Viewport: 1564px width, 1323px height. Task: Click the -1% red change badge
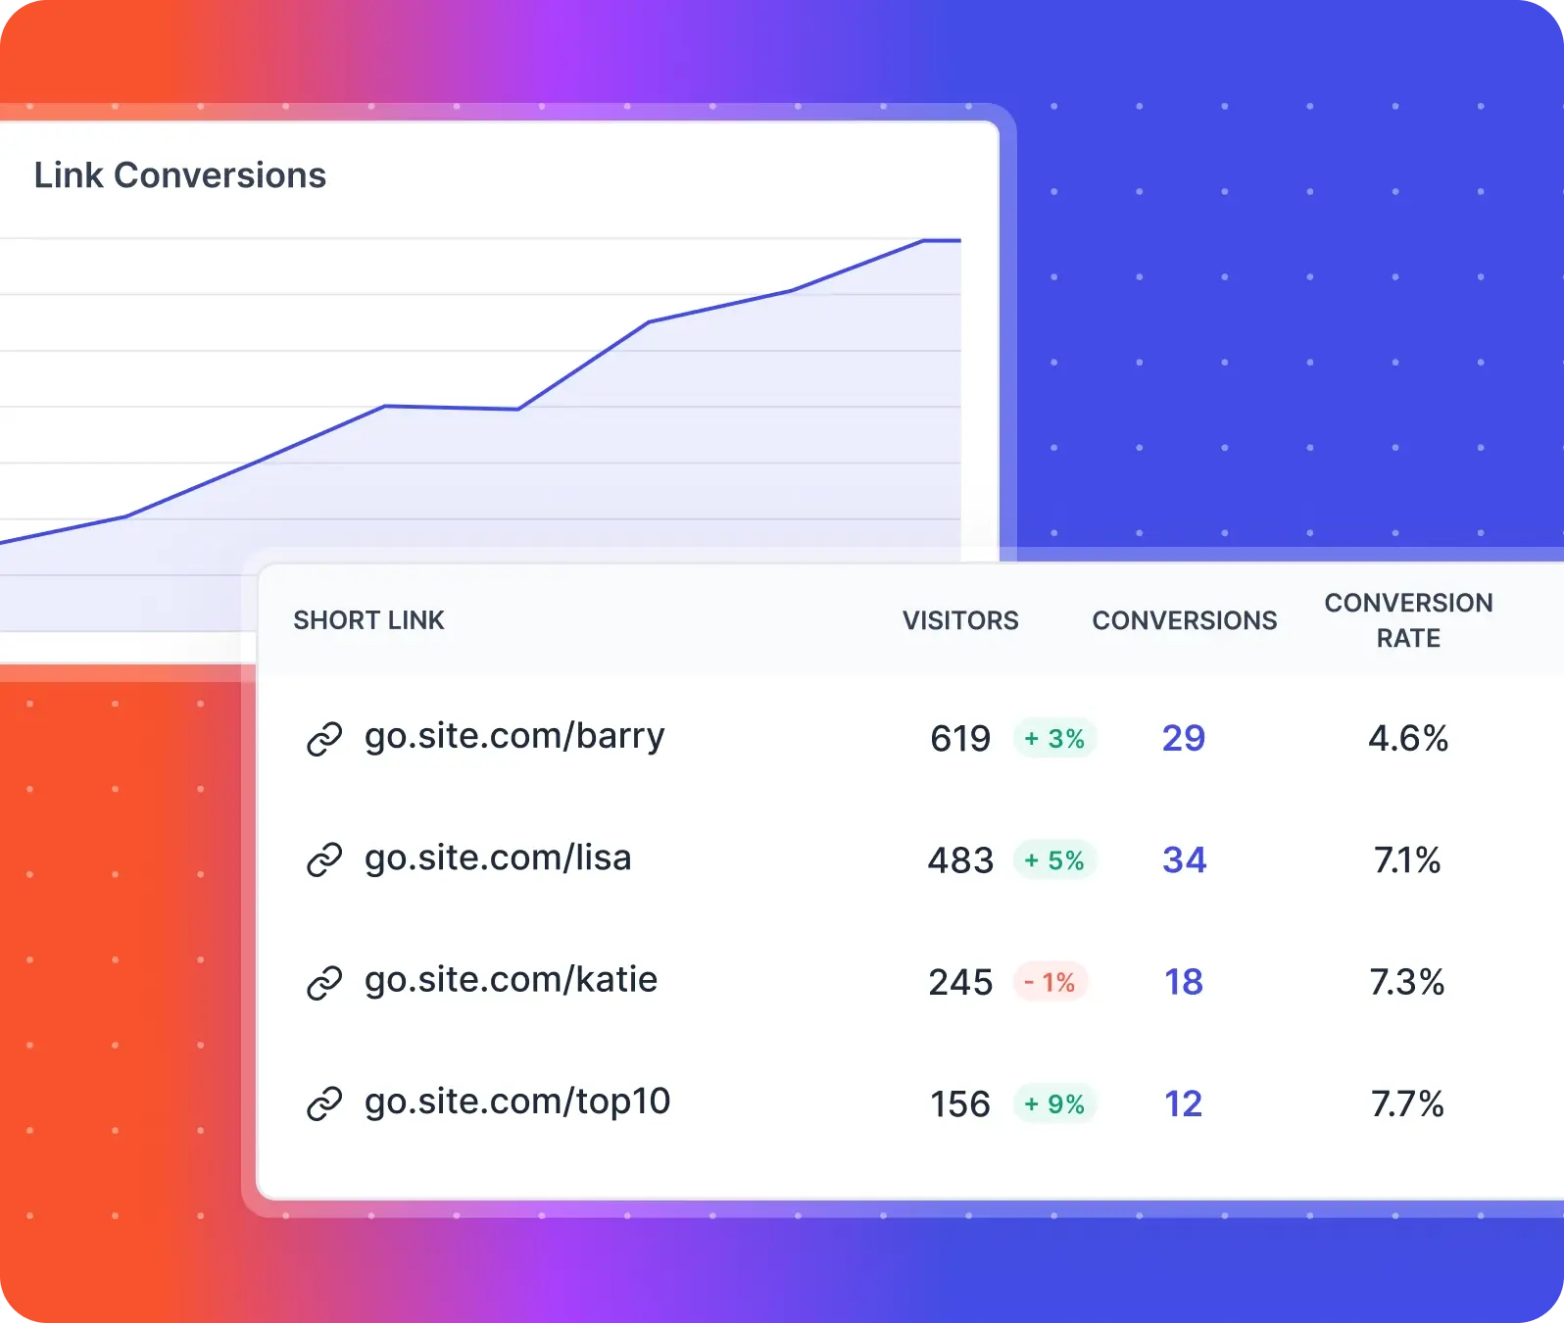click(1051, 982)
